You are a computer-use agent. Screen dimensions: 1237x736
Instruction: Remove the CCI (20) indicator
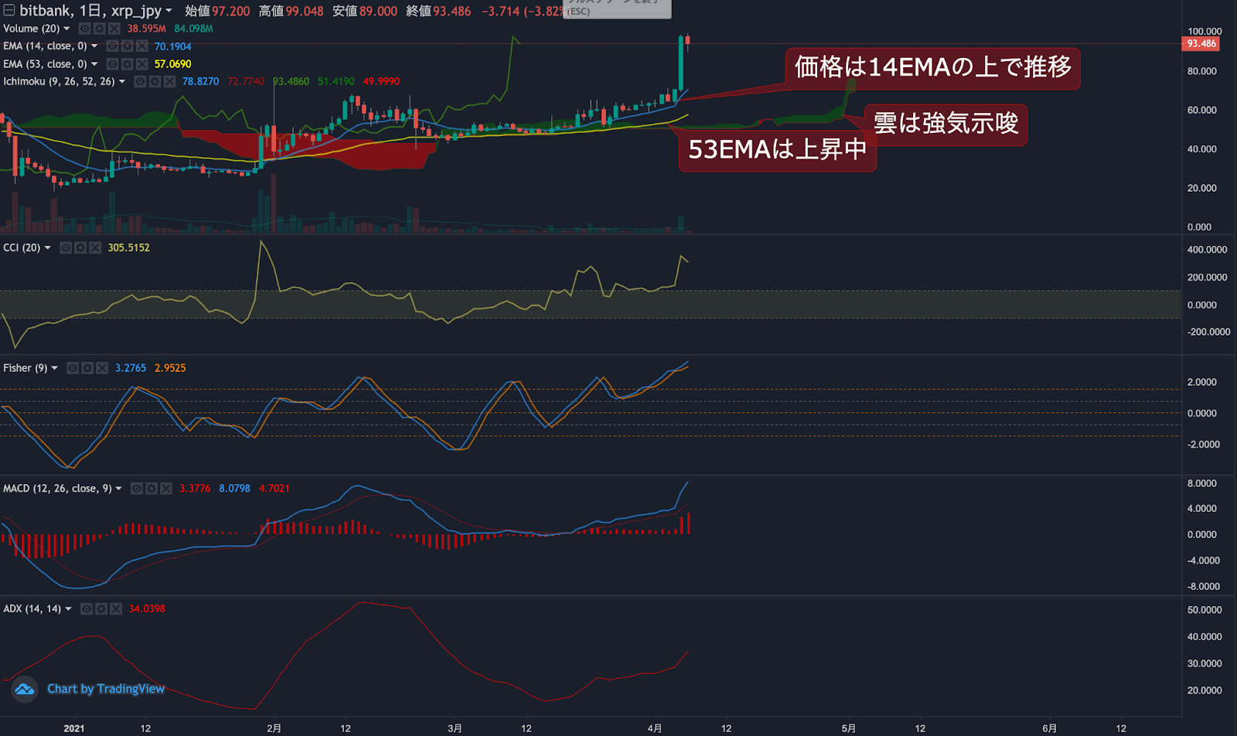(x=95, y=247)
